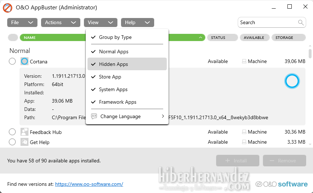Close the AppBuster window
The image size is (313, 193).
pos(305,6)
